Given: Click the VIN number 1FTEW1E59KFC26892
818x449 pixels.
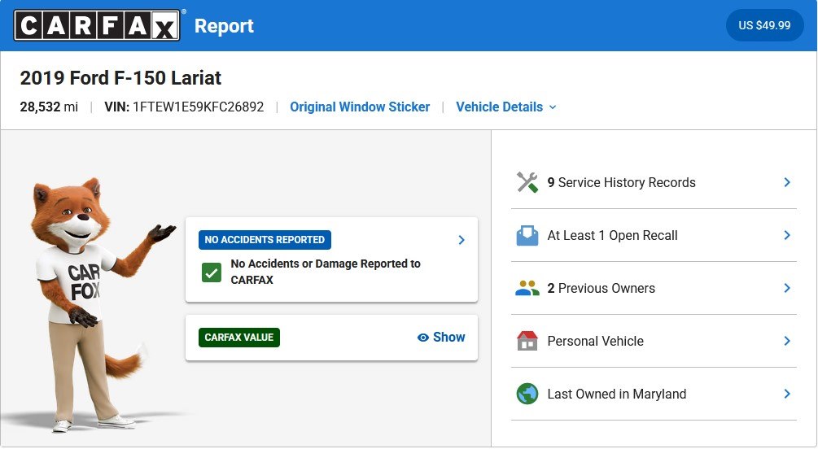Looking at the screenshot, I should [199, 107].
